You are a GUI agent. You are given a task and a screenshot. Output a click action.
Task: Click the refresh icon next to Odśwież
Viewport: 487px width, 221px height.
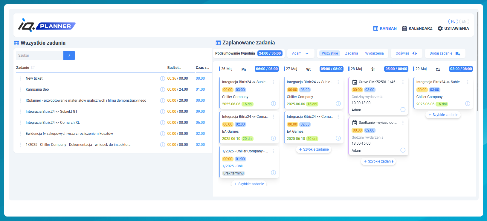coord(415,53)
